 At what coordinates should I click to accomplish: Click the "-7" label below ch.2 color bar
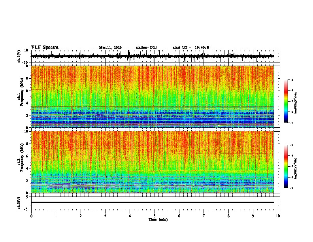coord(291,188)
